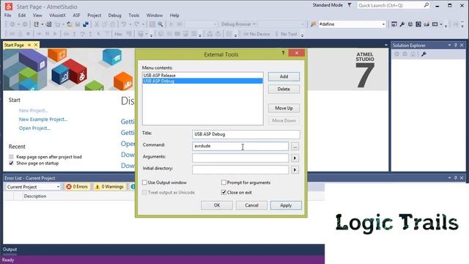Screen dimensions: 469x264
Task: Click the Hex display toolbar button
Action: pyautogui.click(x=118, y=34)
